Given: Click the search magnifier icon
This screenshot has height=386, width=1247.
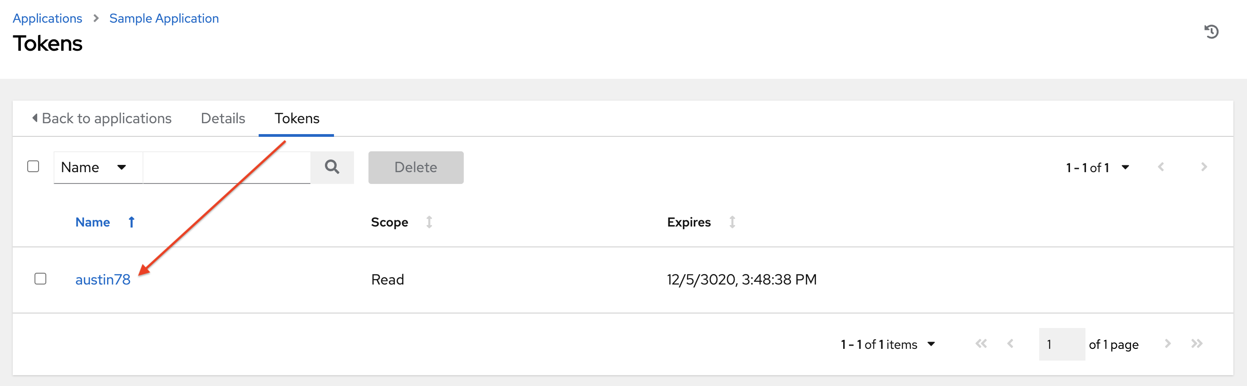Looking at the screenshot, I should (x=332, y=167).
